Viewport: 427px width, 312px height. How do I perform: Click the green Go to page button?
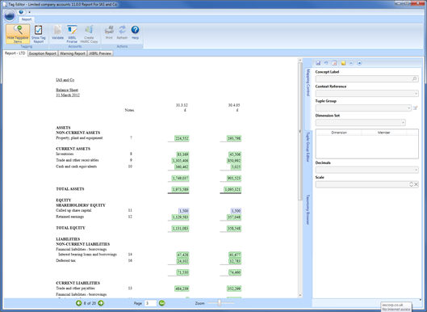coord(161,303)
